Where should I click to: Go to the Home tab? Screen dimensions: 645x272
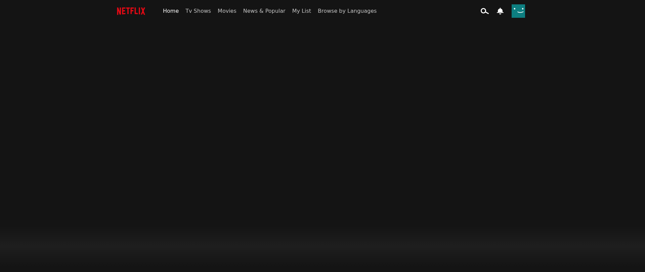click(x=171, y=11)
